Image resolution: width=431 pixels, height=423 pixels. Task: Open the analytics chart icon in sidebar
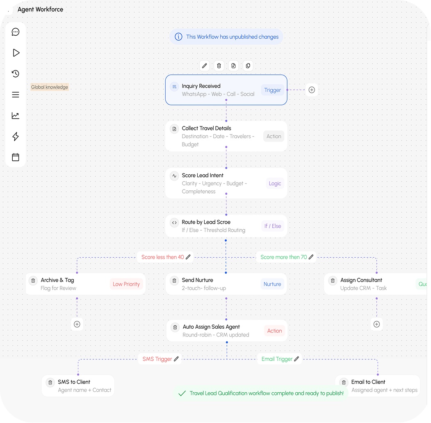(x=16, y=116)
